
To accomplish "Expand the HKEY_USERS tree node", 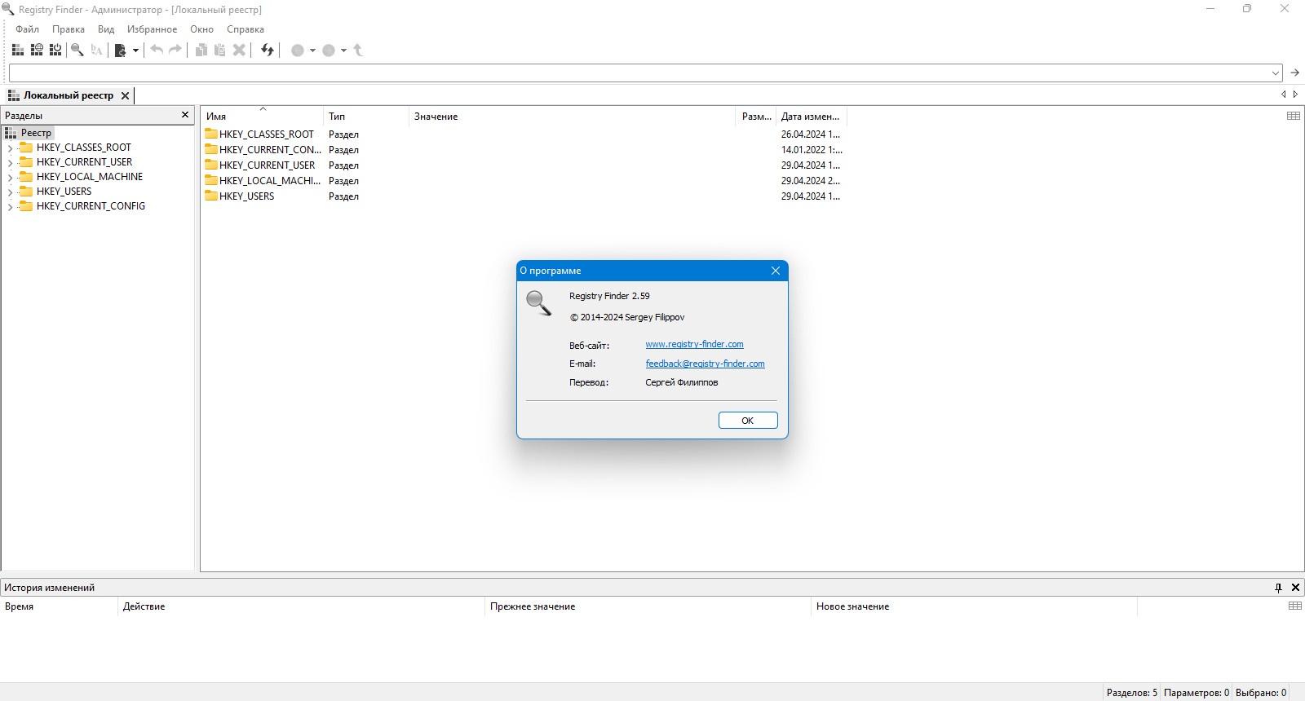I will coord(10,192).
